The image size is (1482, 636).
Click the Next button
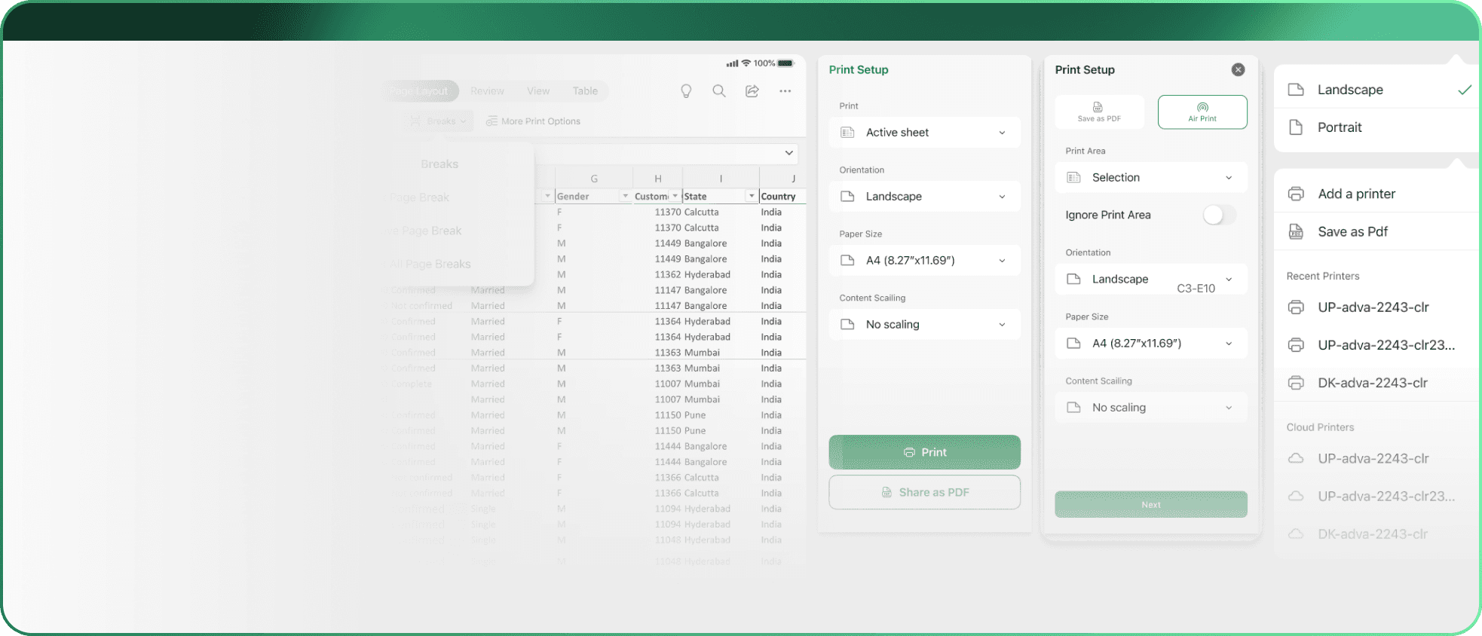(1150, 504)
